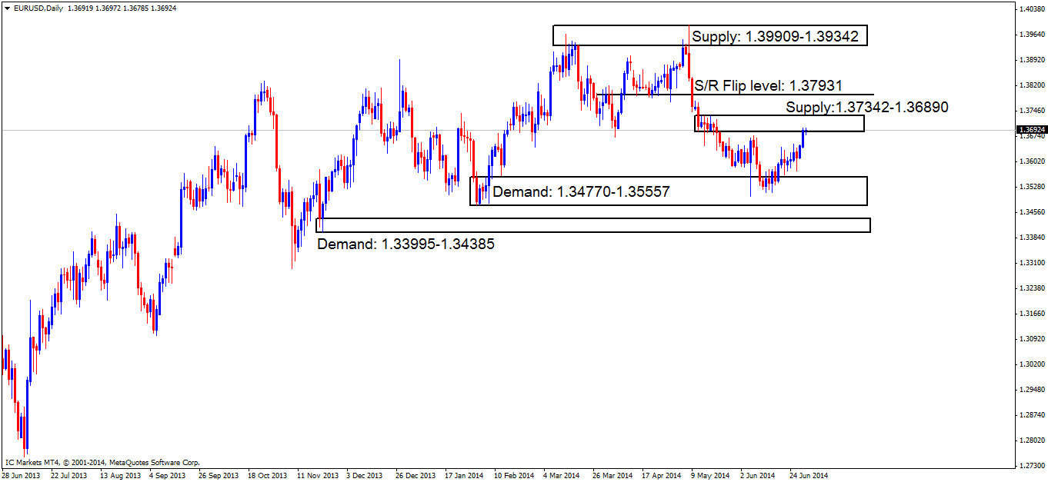The width and height of the screenshot is (1048, 482).
Task: Click price axis value 1.28740
Action: (1031, 414)
